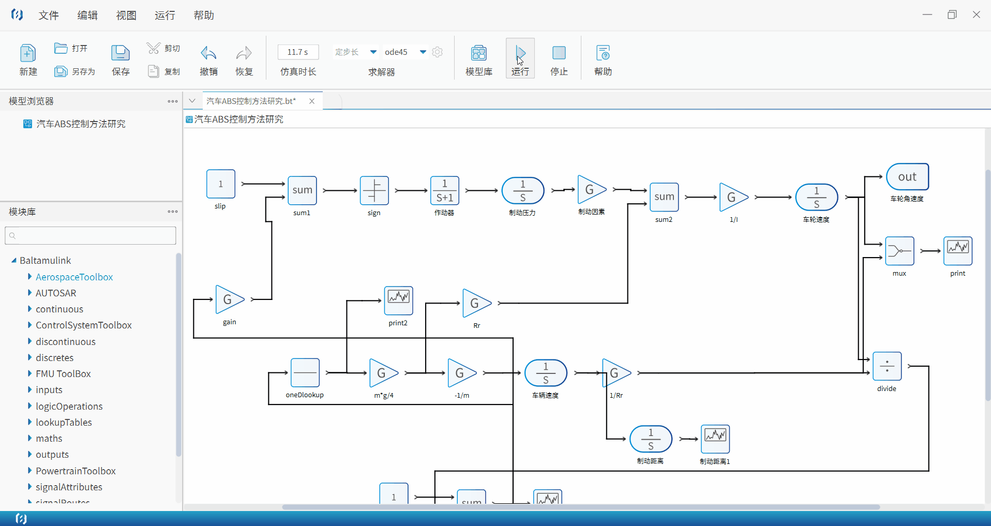Edit the 11.7 s simulation time field
991x526 pixels.
[x=298, y=52]
